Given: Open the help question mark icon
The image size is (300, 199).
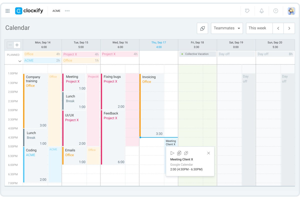Looking at the screenshot, I should tap(275, 11).
